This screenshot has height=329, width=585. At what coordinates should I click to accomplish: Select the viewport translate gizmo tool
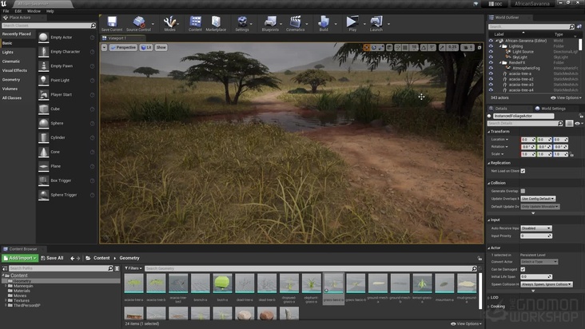click(366, 47)
